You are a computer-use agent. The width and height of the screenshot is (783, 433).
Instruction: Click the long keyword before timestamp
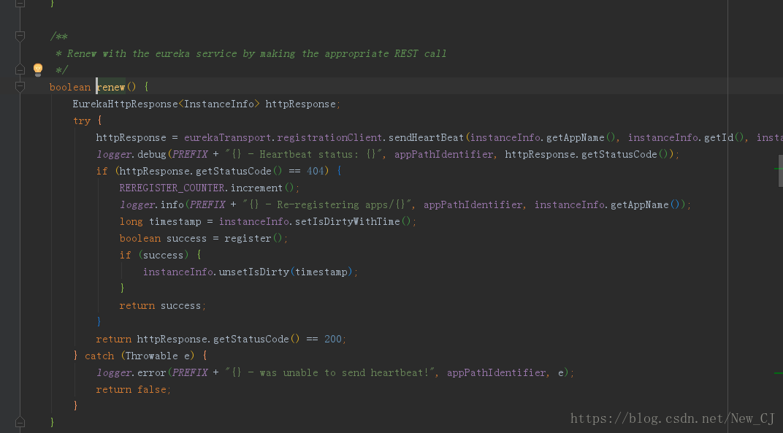[131, 222]
